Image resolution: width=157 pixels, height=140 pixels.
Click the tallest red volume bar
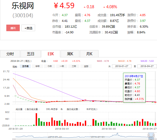pos(36,119)
